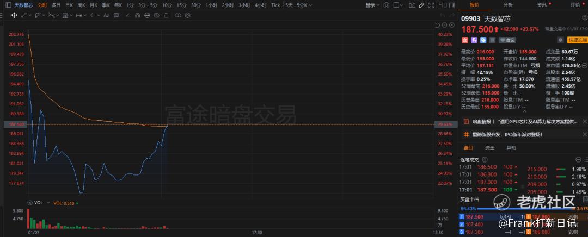
Task: Open the 分析 analysis tab
Action: 508,5
